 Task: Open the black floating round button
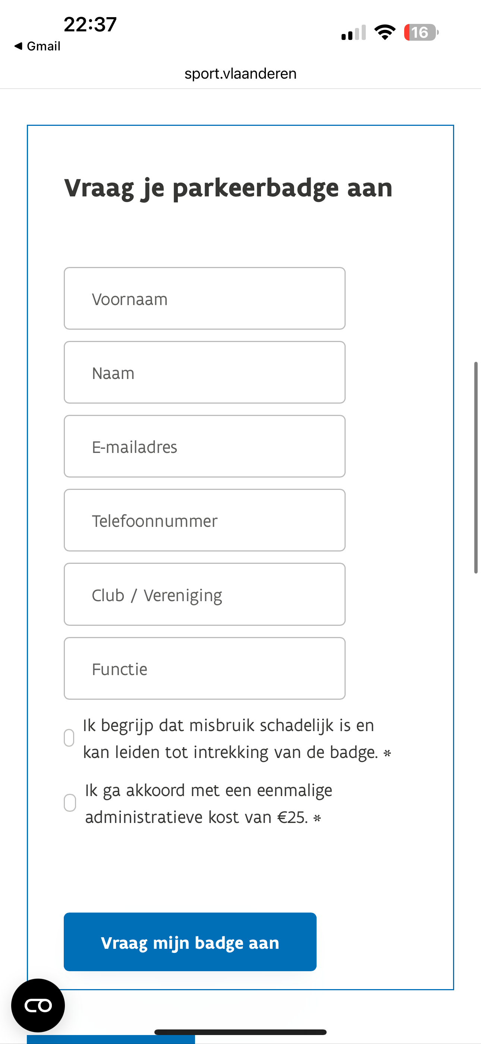tap(38, 1005)
